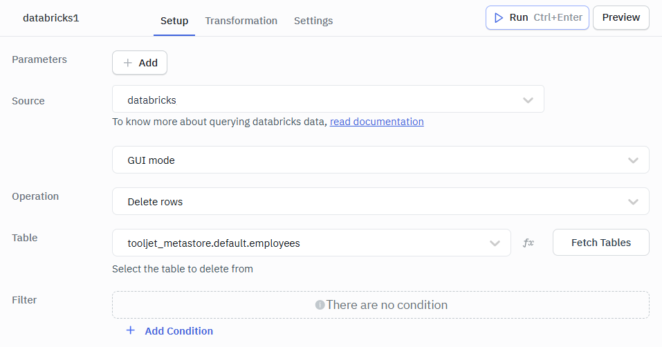Viewport: 662px width, 347px height.
Task: Open the Operation dropdown showing Delete rows
Action: 380,201
